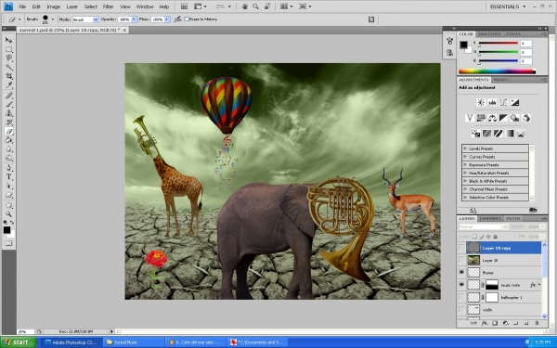Select the Eyedropper tool
This screenshot has width=557, height=348.
(x=8, y=84)
